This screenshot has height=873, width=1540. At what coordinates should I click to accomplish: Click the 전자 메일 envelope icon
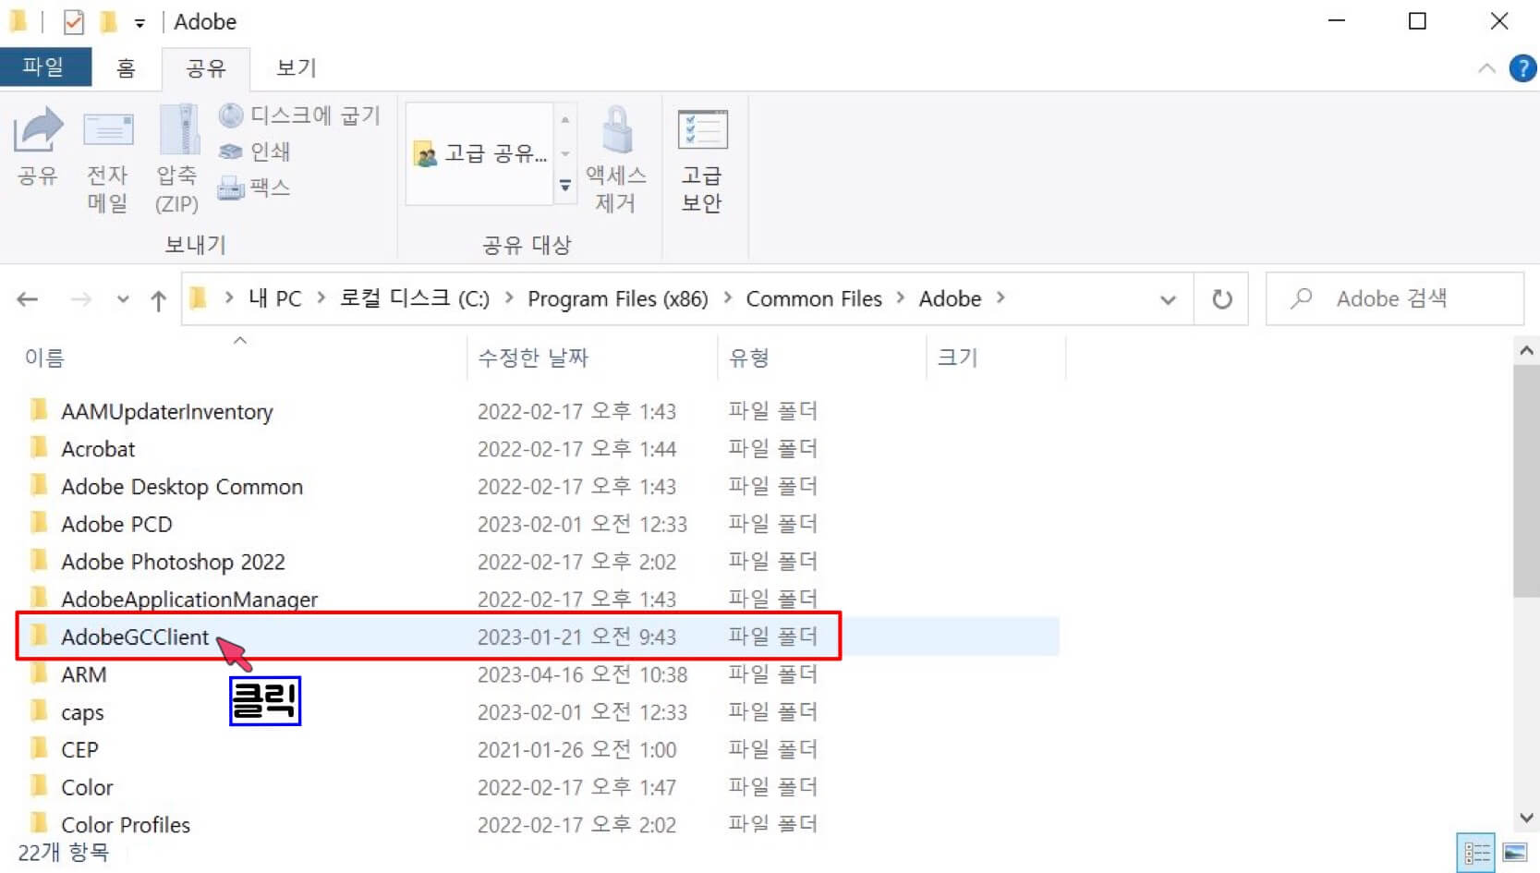[108, 131]
